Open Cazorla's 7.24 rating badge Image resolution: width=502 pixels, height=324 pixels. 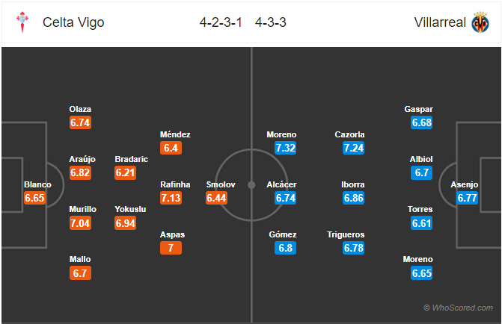pyautogui.click(x=353, y=148)
